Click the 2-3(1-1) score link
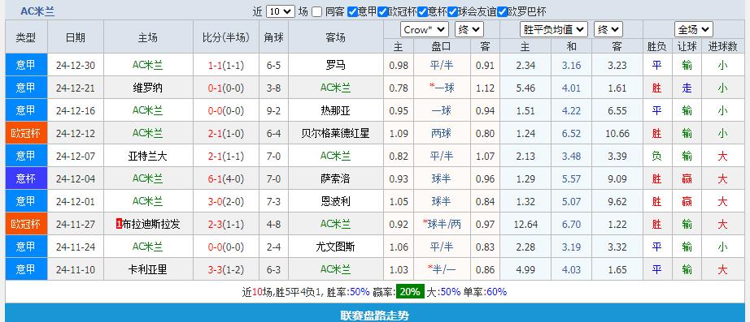This screenshot has width=750, height=322. click(x=226, y=224)
